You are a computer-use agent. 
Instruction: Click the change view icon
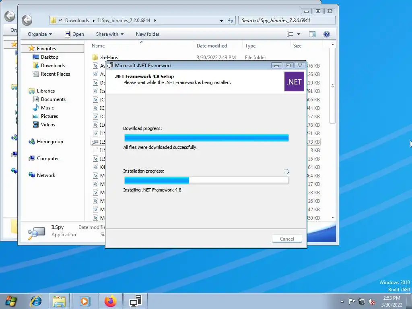point(290,34)
